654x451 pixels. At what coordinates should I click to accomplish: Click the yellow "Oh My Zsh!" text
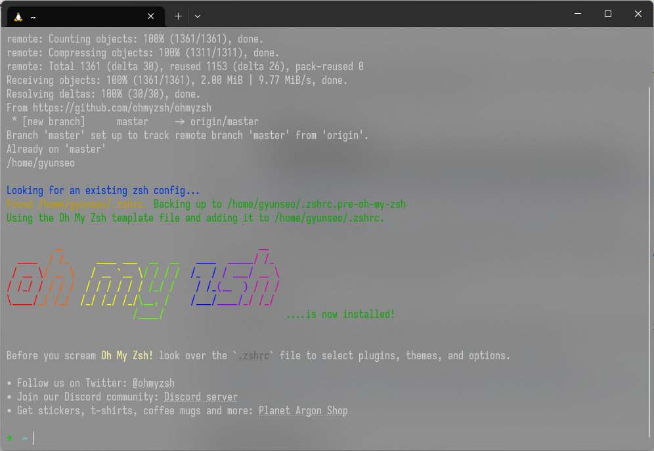click(x=127, y=355)
